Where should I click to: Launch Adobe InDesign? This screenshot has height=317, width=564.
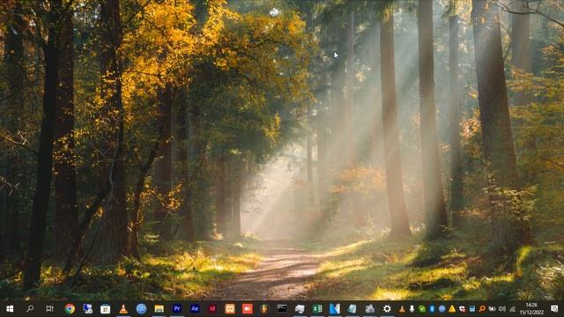212,309
